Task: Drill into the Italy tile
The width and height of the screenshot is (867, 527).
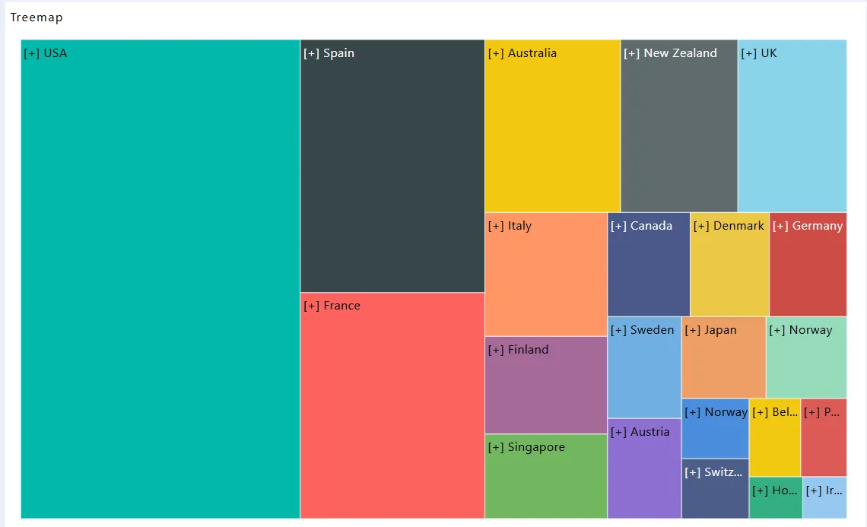Action: 546,275
